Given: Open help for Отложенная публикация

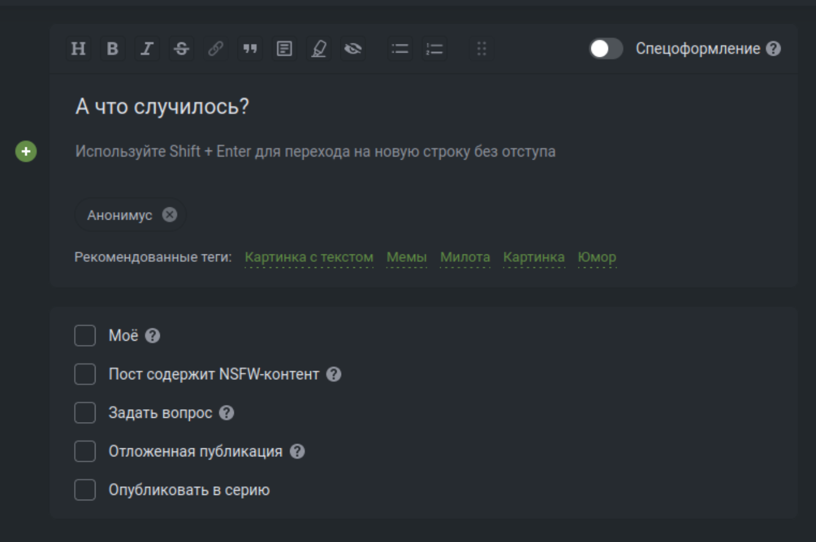Looking at the screenshot, I should click(297, 451).
